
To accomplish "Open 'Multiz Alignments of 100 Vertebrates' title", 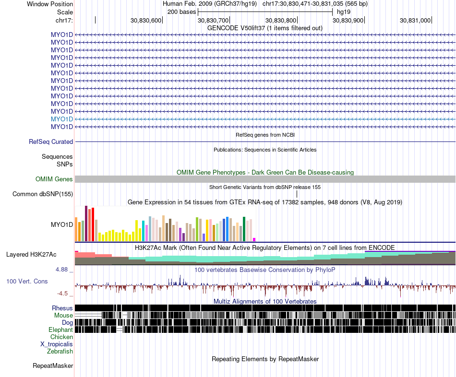I will [x=265, y=301].
